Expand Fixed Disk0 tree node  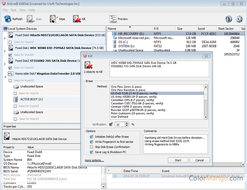(5, 38)
